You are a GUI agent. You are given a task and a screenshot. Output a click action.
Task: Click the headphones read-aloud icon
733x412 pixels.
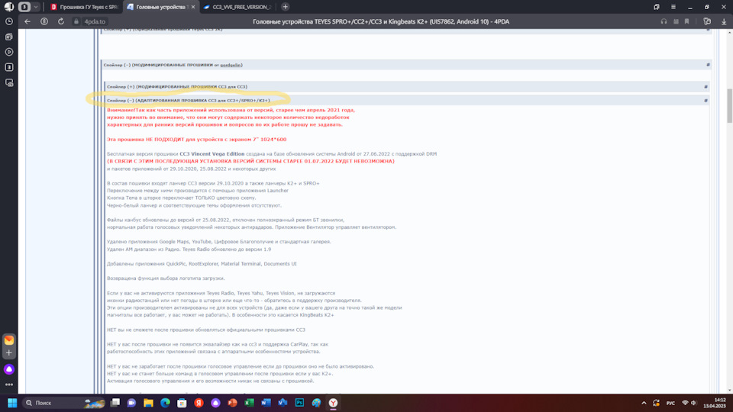(664, 21)
